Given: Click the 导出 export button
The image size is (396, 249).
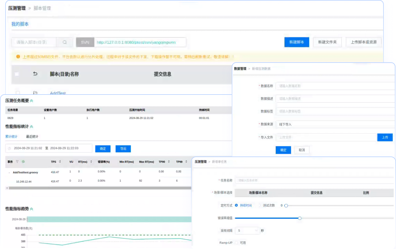Looking at the screenshot, I should (123, 149).
